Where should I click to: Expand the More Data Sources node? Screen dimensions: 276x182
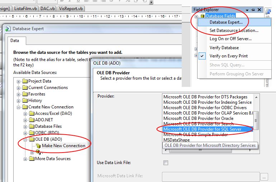[25, 159]
